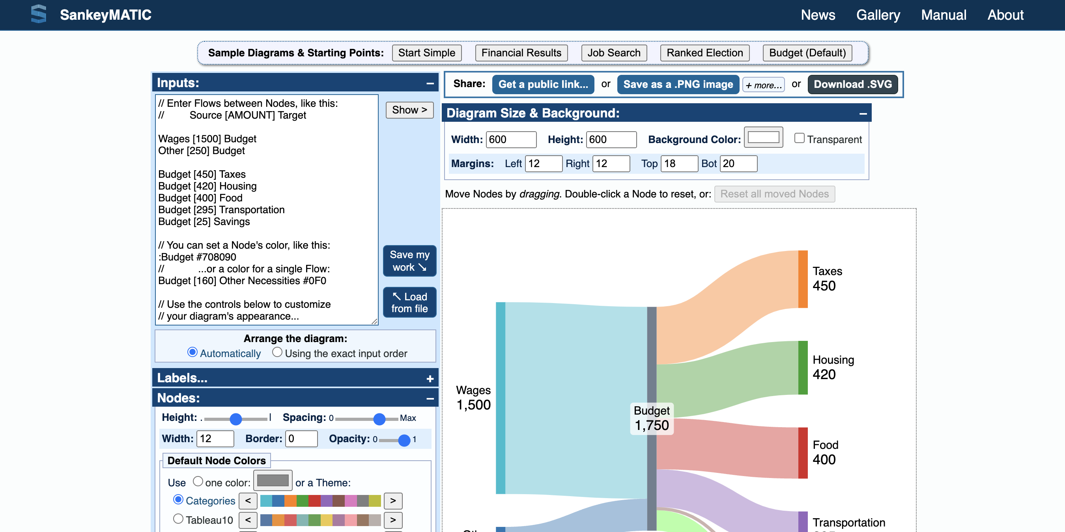Click the orange Taxes node bar
Image resolution: width=1065 pixels, height=532 pixels.
tap(802, 279)
